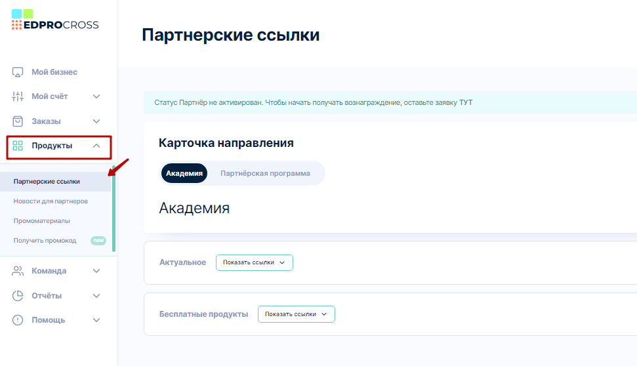The image size is (637, 366).
Task: Click the Помощь exclamation icon
Action: click(x=18, y=320)
